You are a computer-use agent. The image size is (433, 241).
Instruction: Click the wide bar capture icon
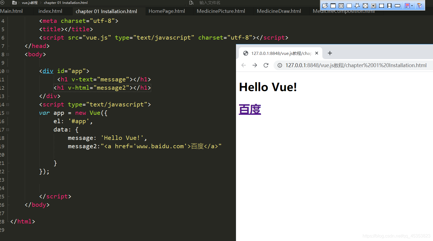click(398, 6)
